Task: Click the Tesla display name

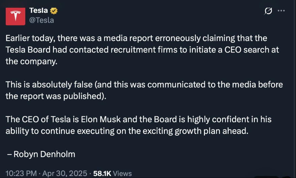Action: point(38,11)
